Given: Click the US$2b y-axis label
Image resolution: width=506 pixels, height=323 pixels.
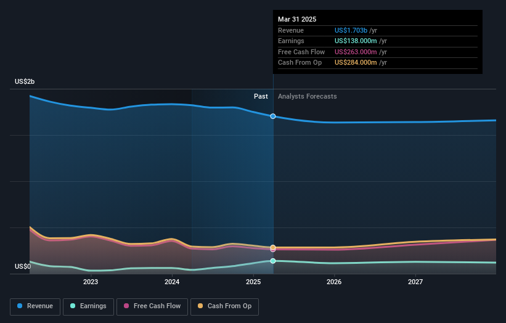Looking at the screenshot, I should coord(25,81).
